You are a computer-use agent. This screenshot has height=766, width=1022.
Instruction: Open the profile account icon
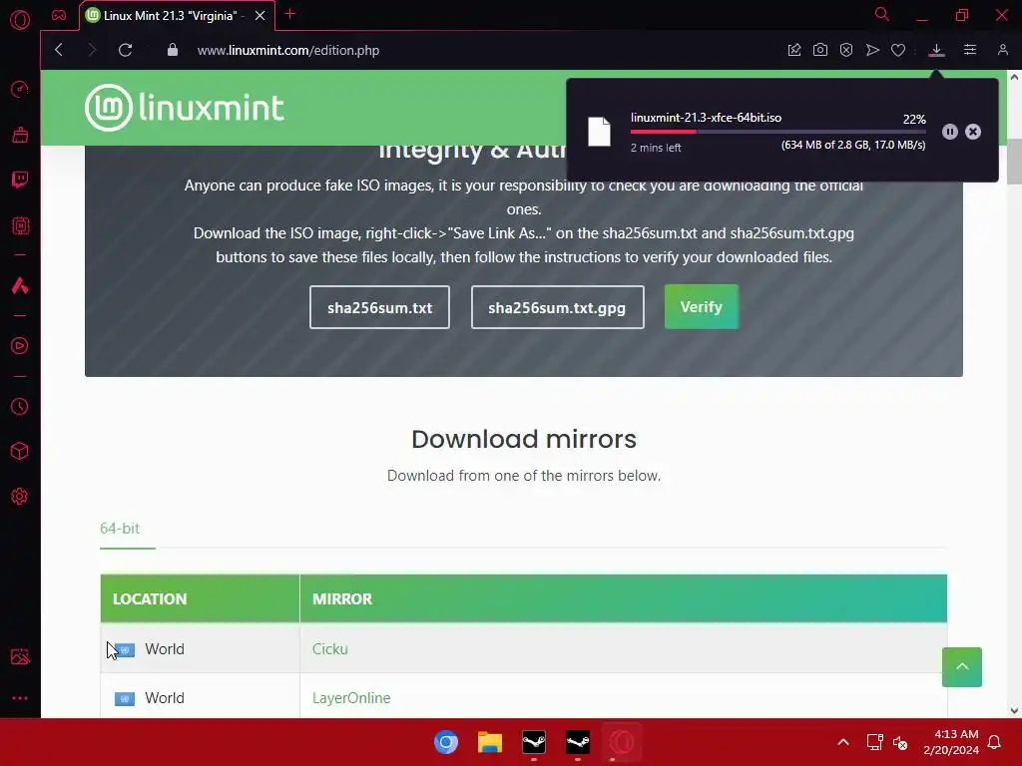pyautogui.click(x=1002, y=50)
